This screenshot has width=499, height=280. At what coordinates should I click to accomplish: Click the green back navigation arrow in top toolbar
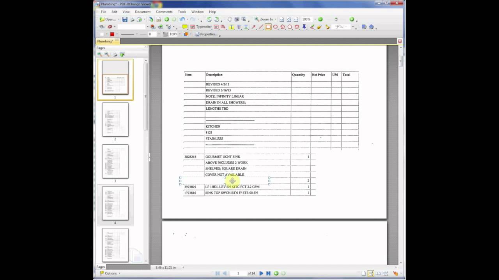point(167,19)
